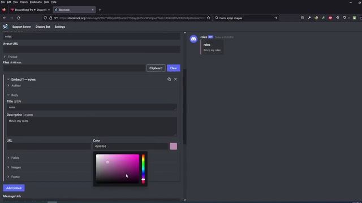Viewport: 362px width, 203px height.
Task: Click the Description text area
Action: coord(92,127)
